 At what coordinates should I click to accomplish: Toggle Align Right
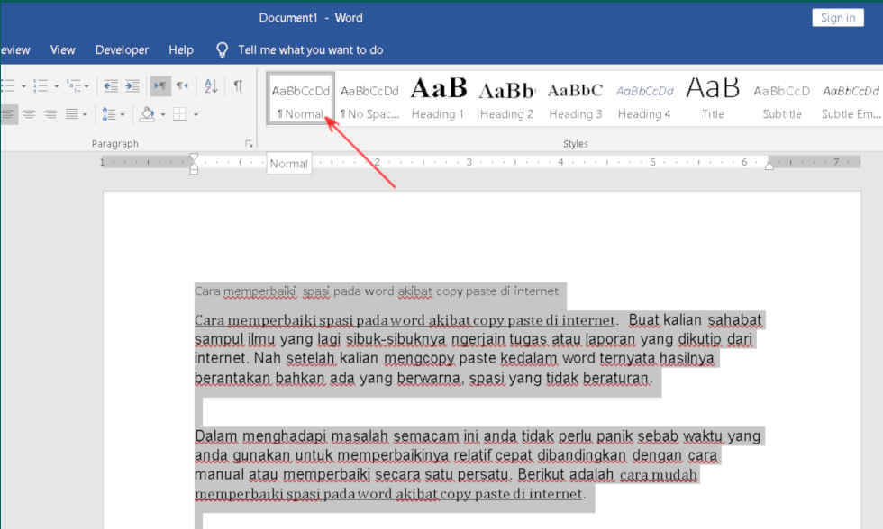(50, 114)
